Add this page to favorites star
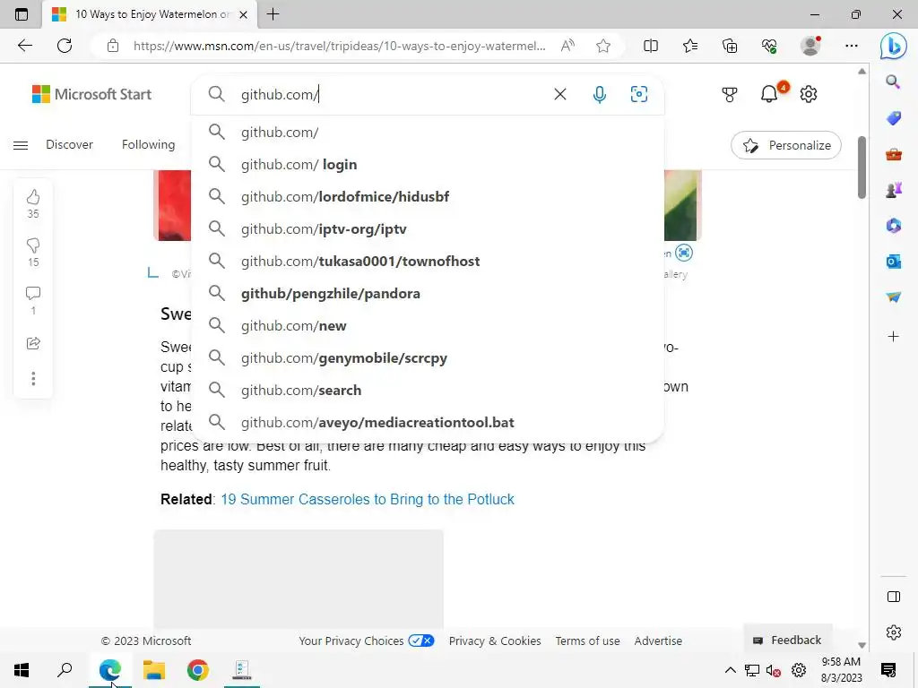The width and height of the screenshot is (918, 688). 603,46
